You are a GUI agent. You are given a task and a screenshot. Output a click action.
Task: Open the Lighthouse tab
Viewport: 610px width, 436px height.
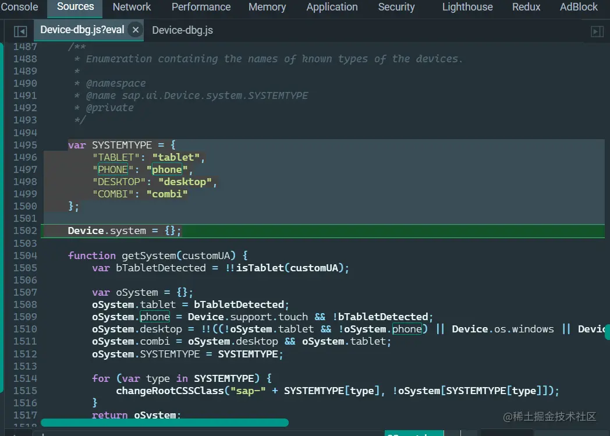tap(467, 7)
